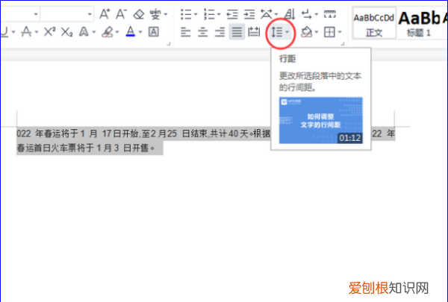Apply character border boxed A

click(x=153, y=31)
